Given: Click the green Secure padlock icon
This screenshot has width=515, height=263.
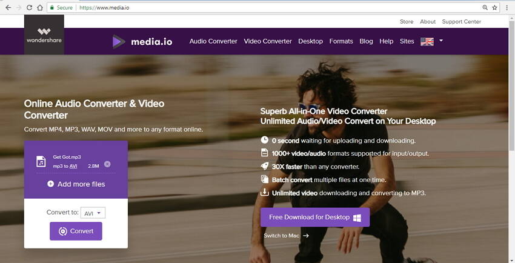Looking at the screenshot, I should (x=52, y=7).
